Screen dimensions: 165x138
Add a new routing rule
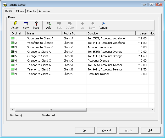coord(49,25)
